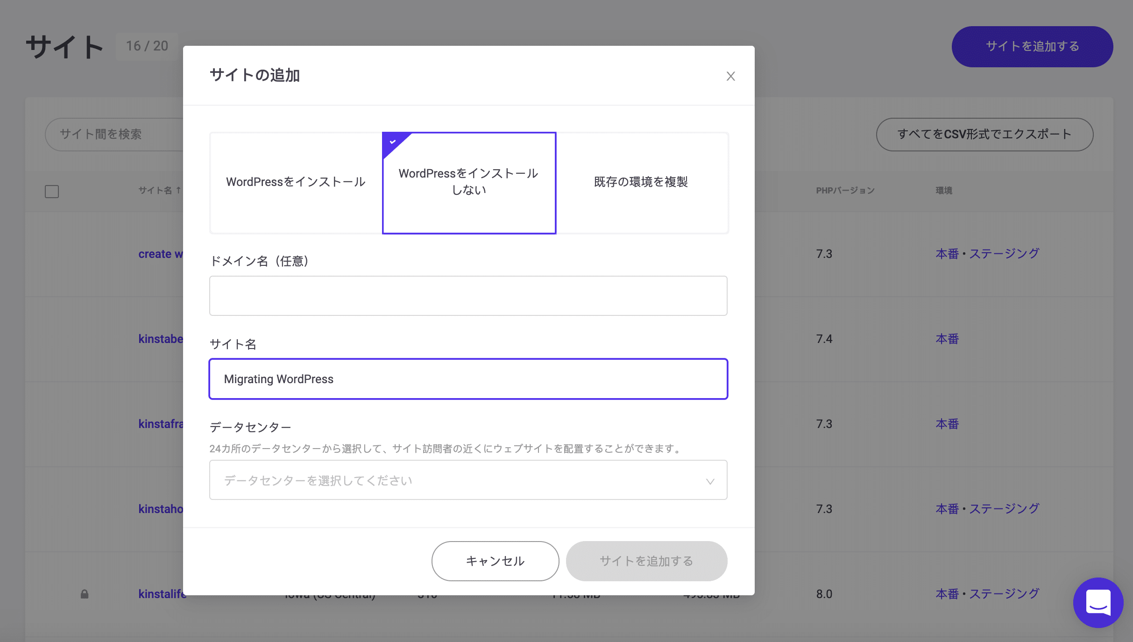The height and width of the screenshot is (642, 1133).
Task: Click the キャンセル button
Action: pos(495,561)
